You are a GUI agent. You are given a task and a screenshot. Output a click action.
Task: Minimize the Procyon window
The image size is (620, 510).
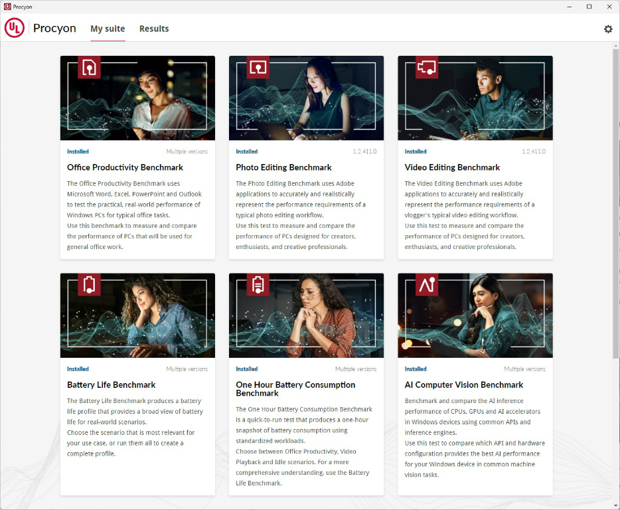(x=570, y=7)
